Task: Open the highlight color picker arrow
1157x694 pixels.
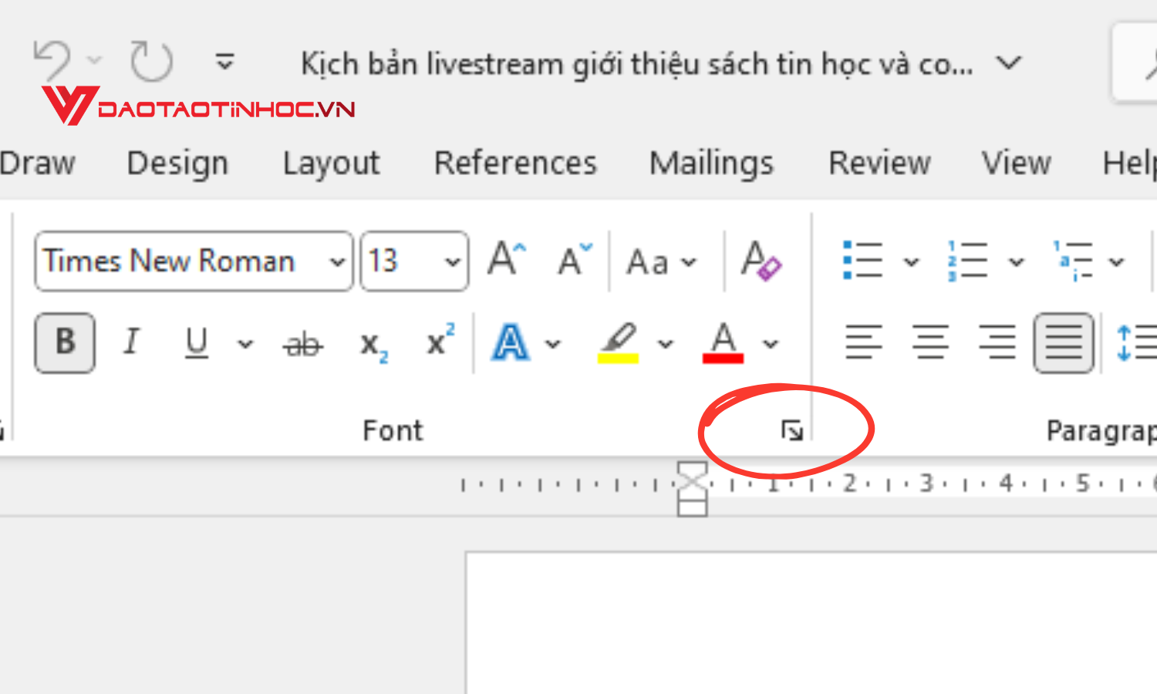Action: (x=666, y=344)
